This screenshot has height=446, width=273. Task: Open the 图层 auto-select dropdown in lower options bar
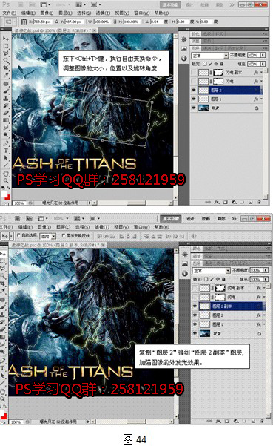pyautogui.click(x=49, y=236)
